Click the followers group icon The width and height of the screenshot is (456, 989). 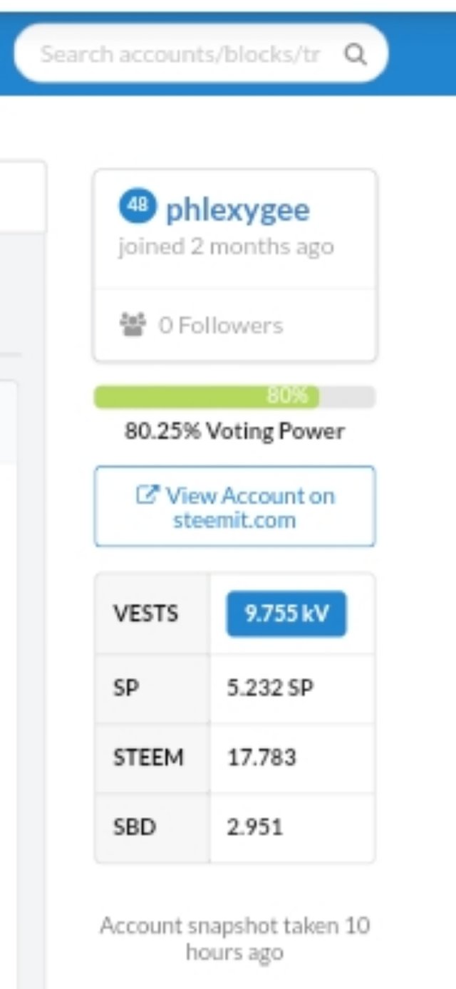131,325
